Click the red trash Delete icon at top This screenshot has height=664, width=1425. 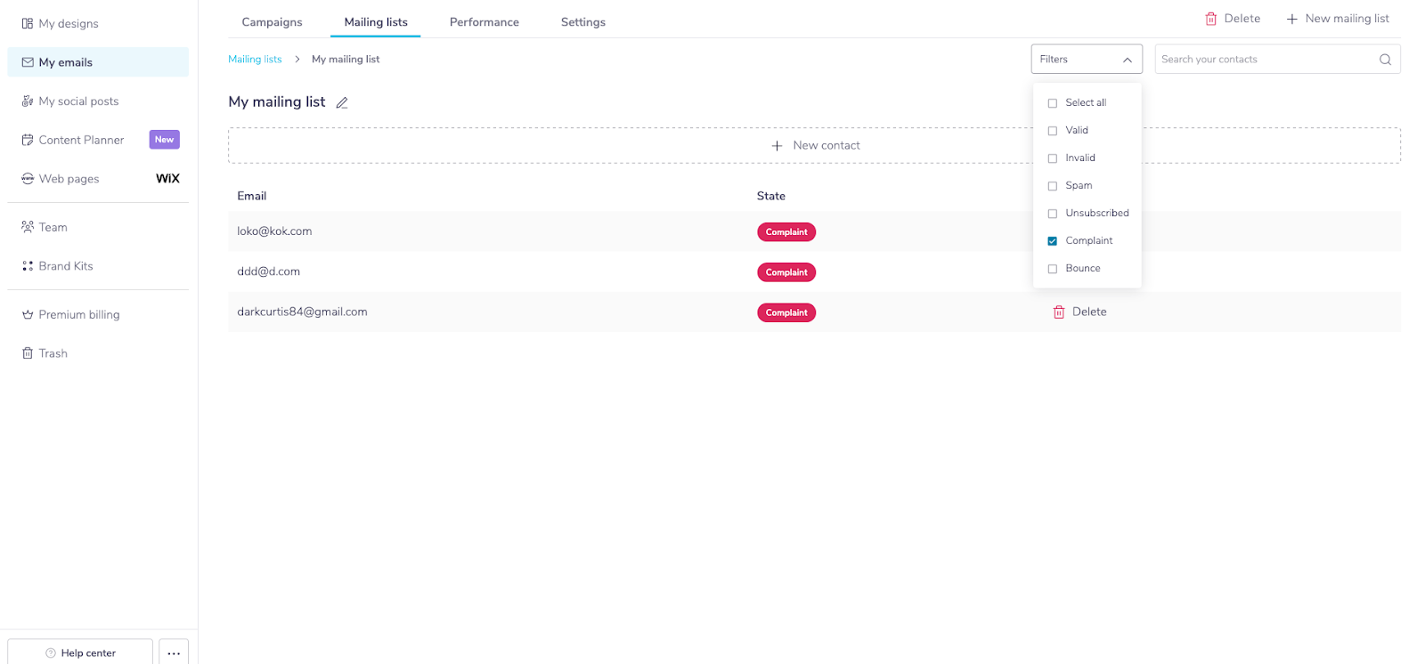coord(1210,19)
